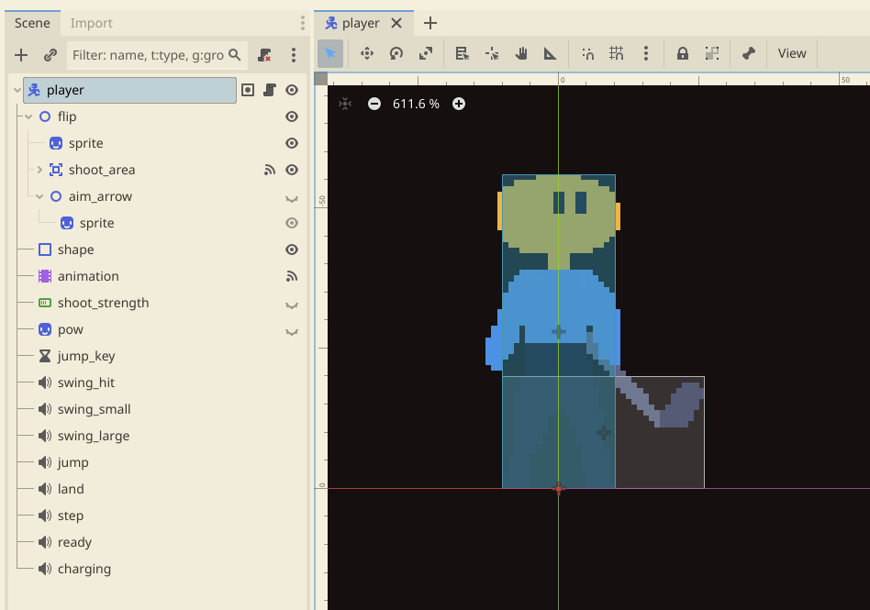Open the list-select tool in toolbar
Image resolution: width=870 pixels, height=610 pixels.
tap(463, 53)
